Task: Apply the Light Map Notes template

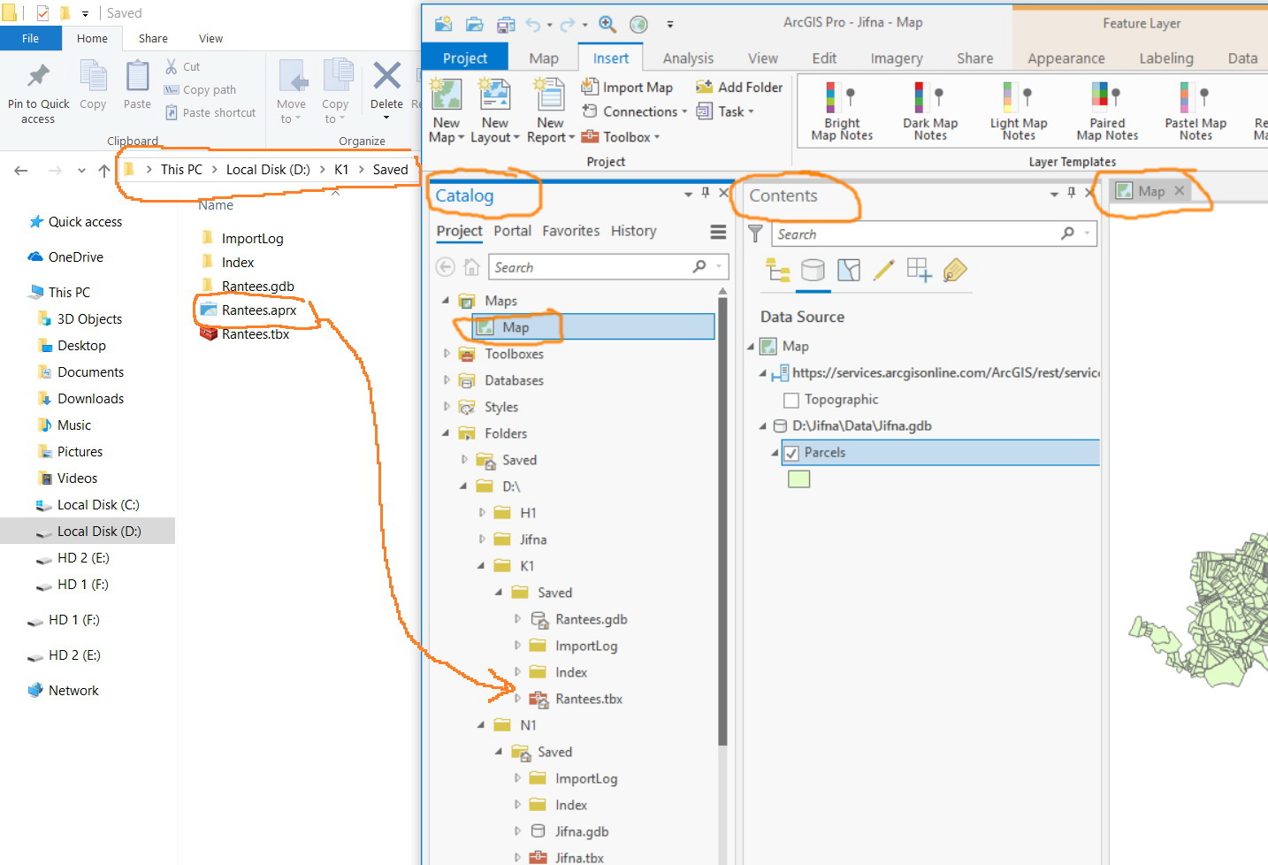Action: pyautogui.click(x=1019, y=111)
